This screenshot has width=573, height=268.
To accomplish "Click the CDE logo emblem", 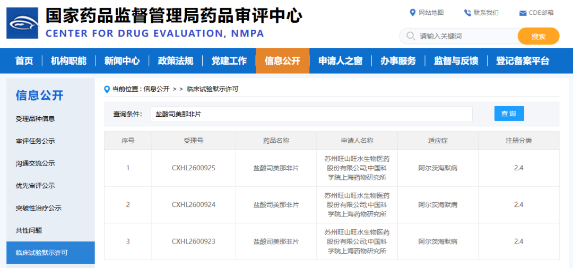I will (22, 23).
